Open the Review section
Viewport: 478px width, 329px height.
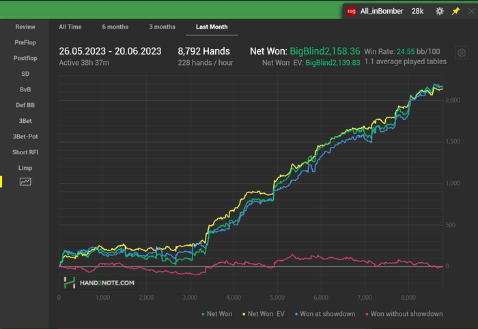[x=25, y=27]
